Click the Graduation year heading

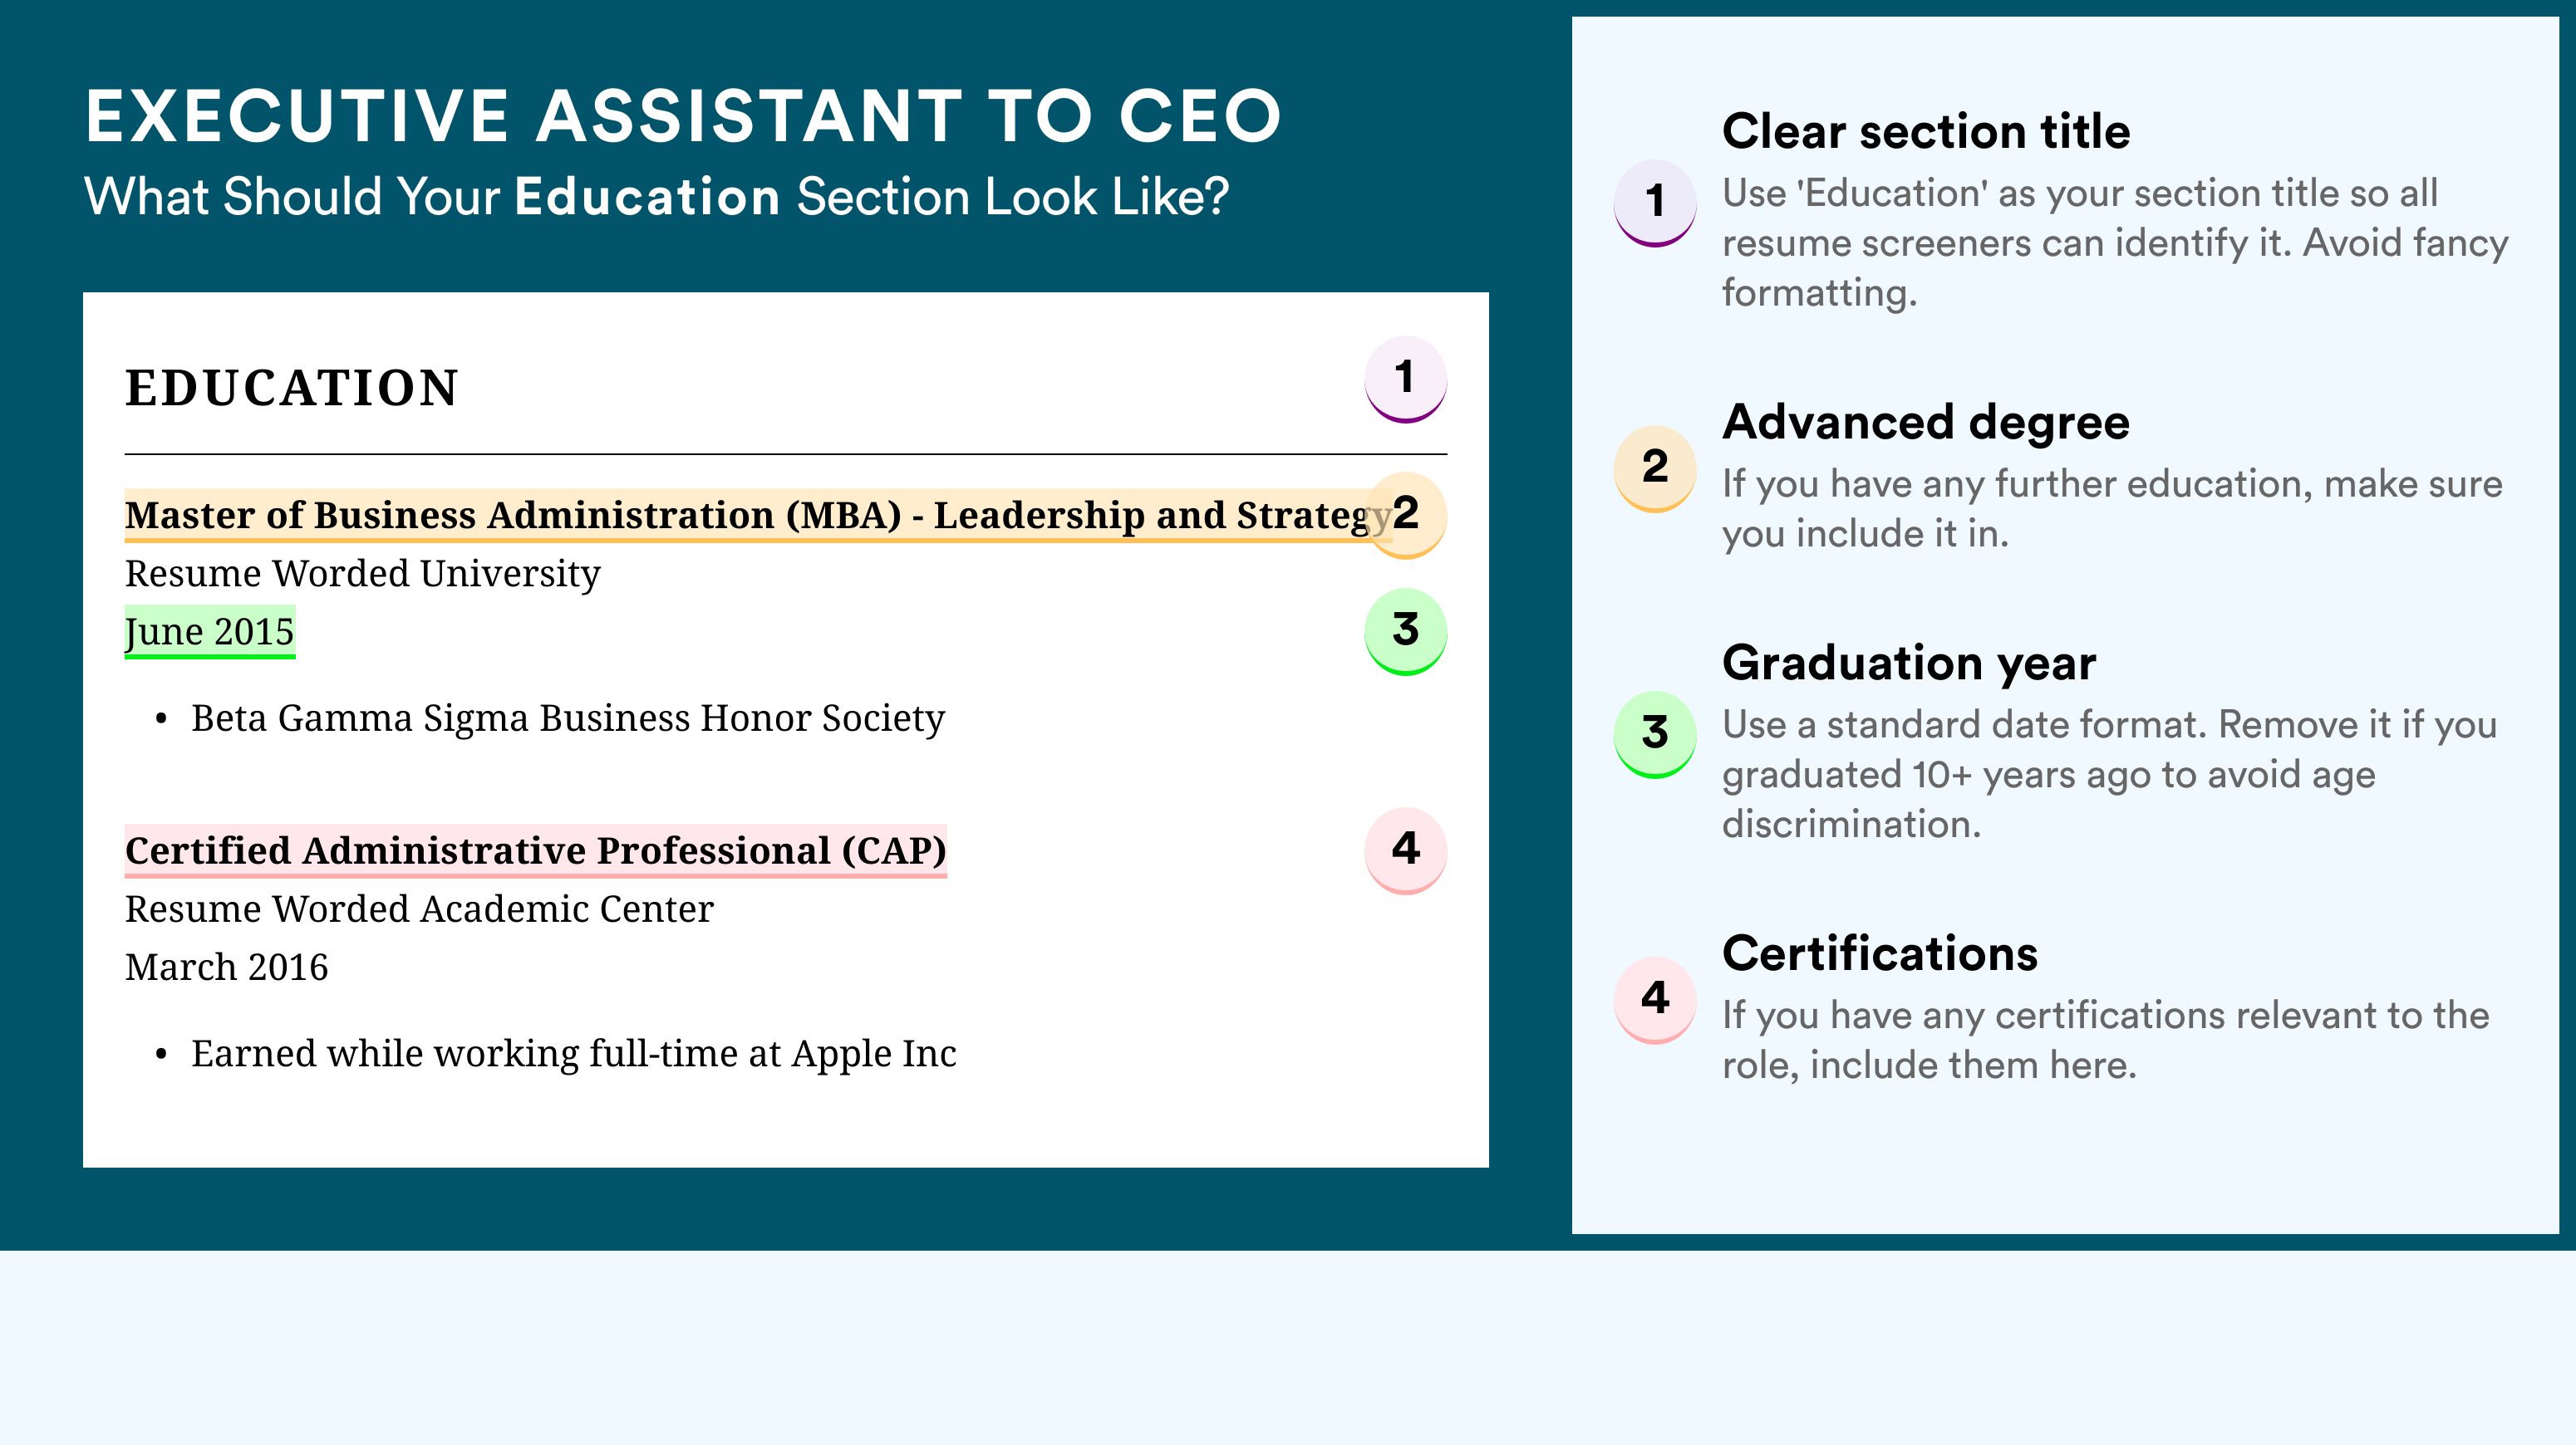1909,663
